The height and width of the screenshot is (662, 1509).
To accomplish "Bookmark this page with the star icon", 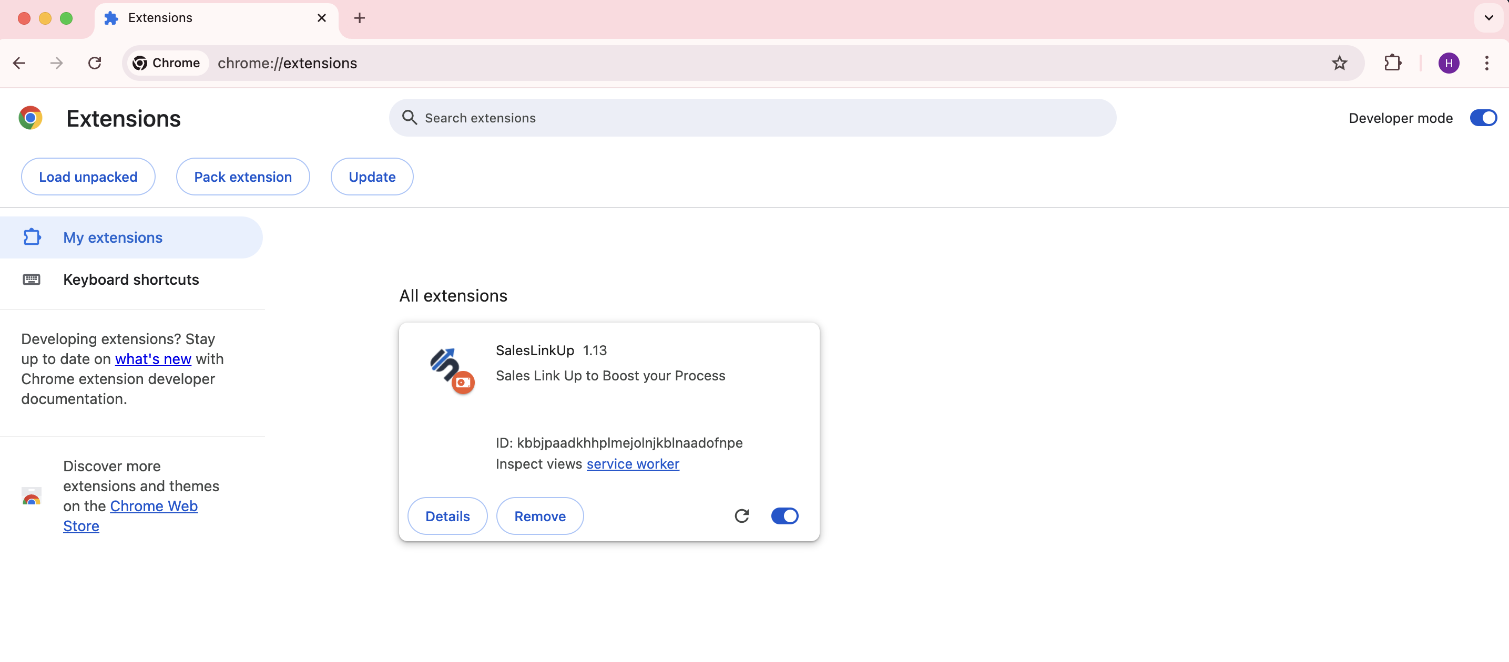I will pos(1339,63).
